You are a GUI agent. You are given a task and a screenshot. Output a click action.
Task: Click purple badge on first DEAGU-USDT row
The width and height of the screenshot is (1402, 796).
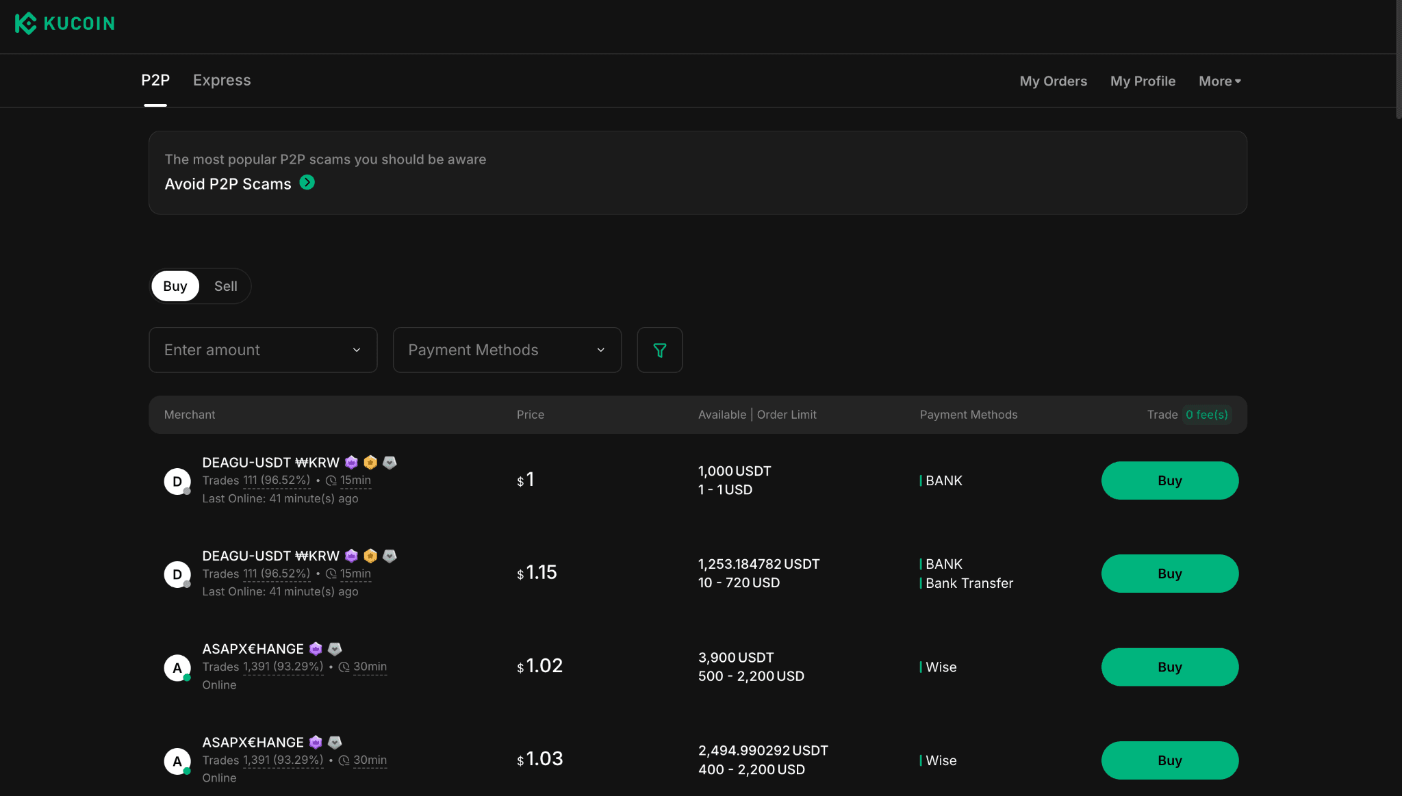[351, 462]
